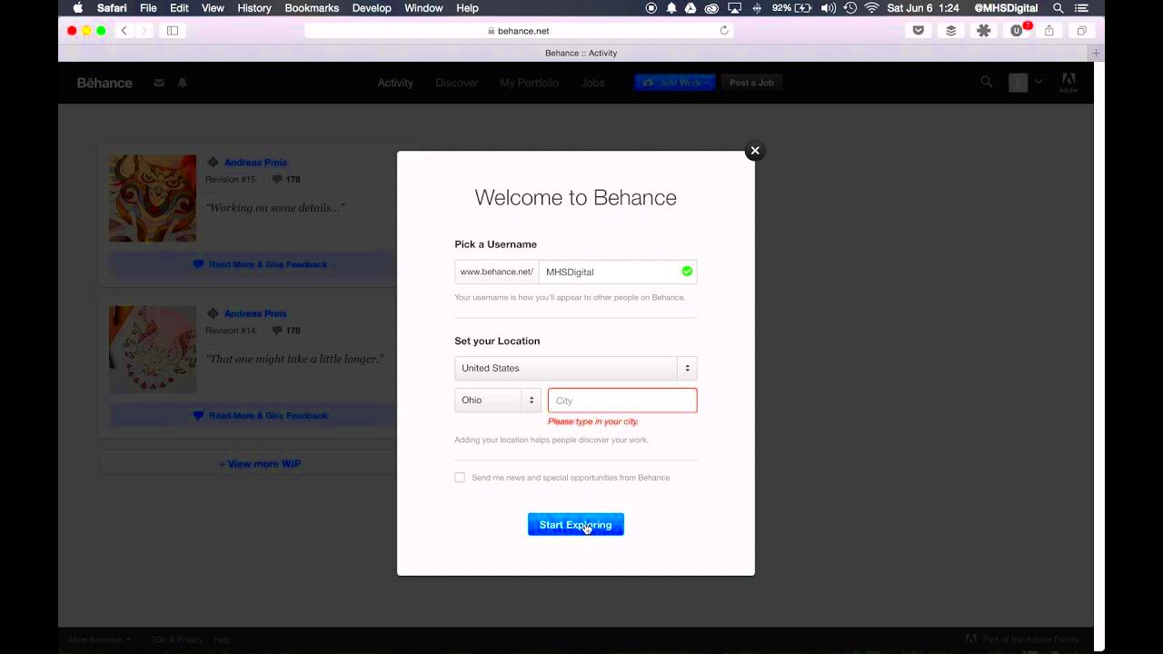1163x654 pixels.
Task: Click the comment count icon on Revision #15
Action: point(278,180)
